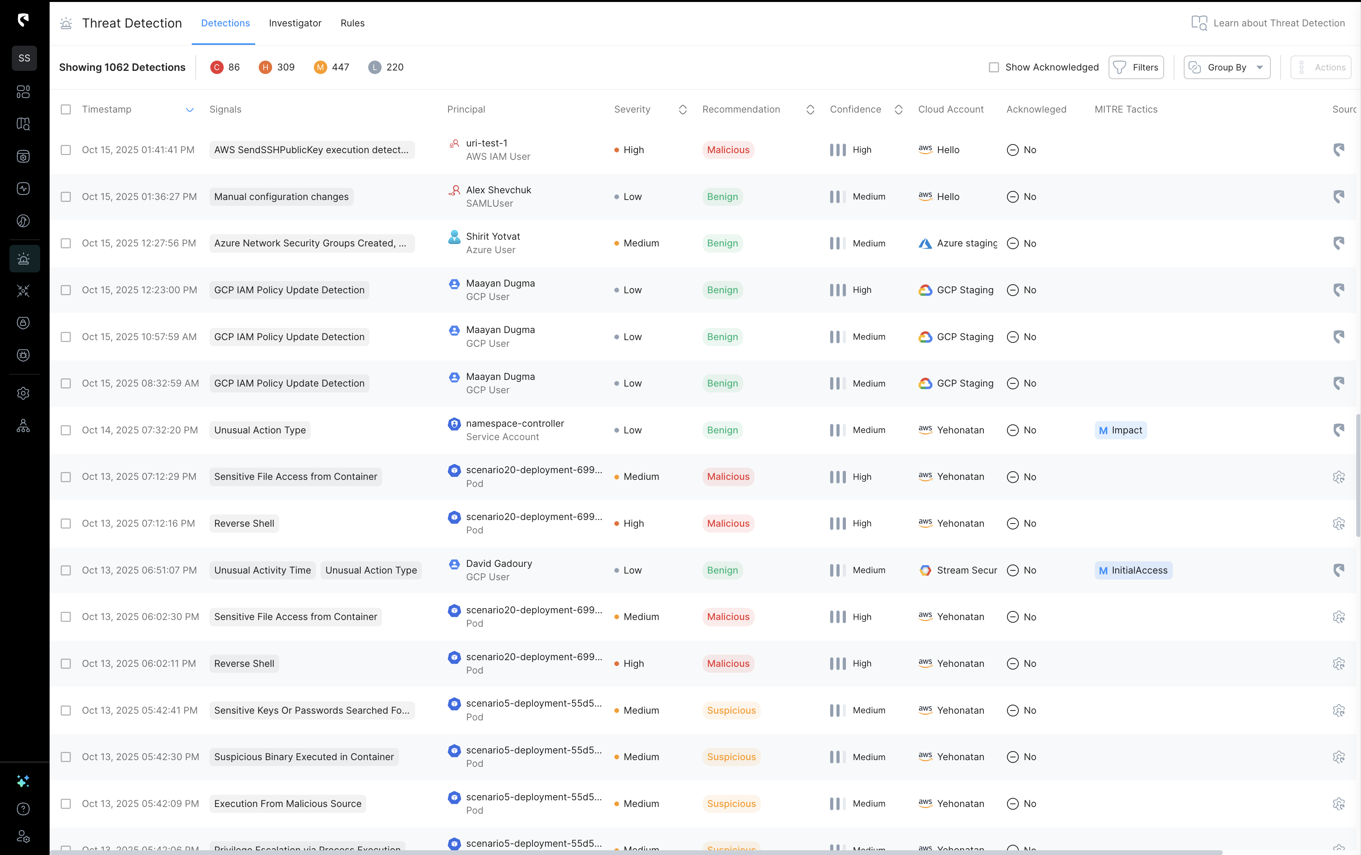1361x855 pixels.
Task: Switch to the Investigator tab
Action: click(x=295, y=23)
